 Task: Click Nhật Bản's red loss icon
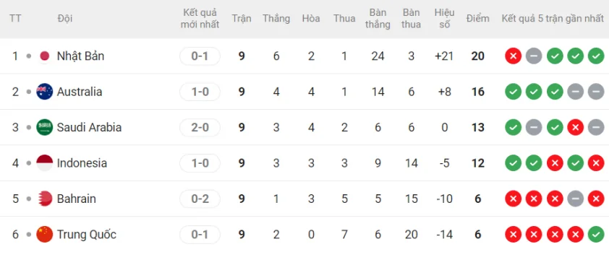(513, 56)
